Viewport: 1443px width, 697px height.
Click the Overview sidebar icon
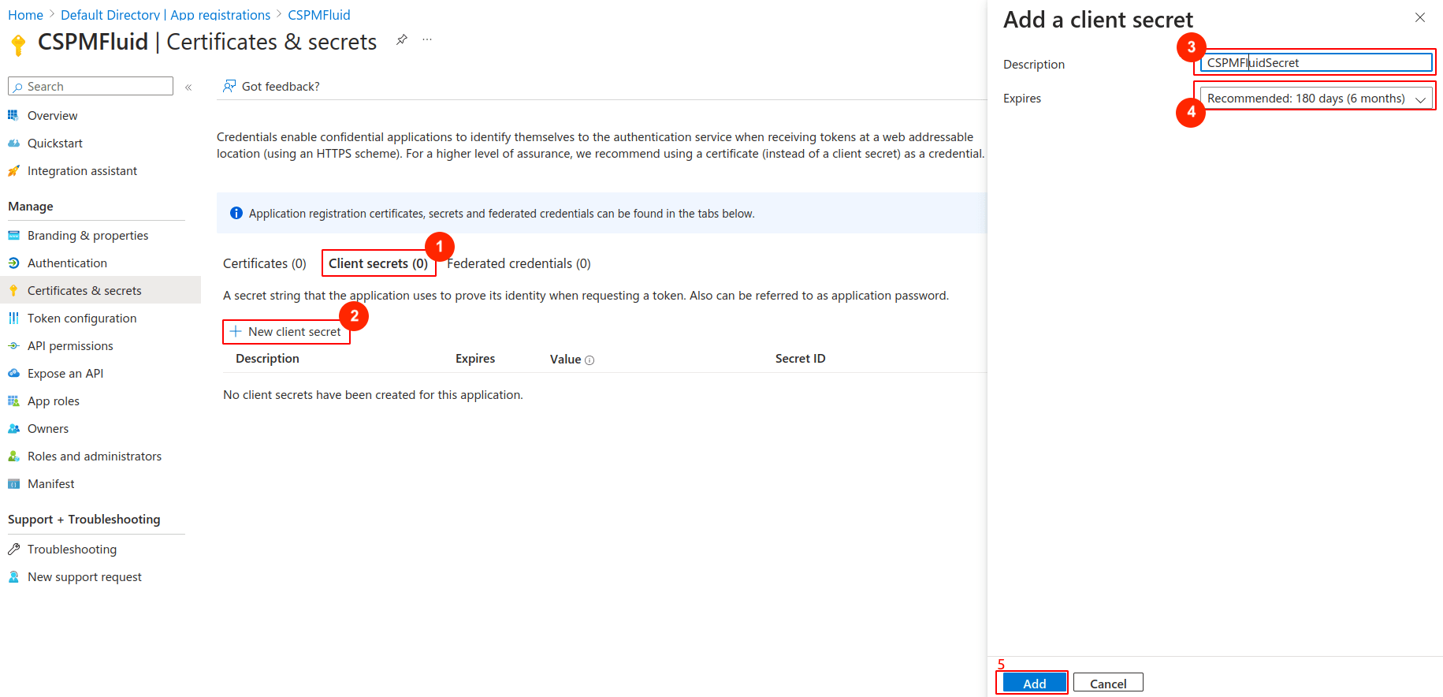(13, 115)
